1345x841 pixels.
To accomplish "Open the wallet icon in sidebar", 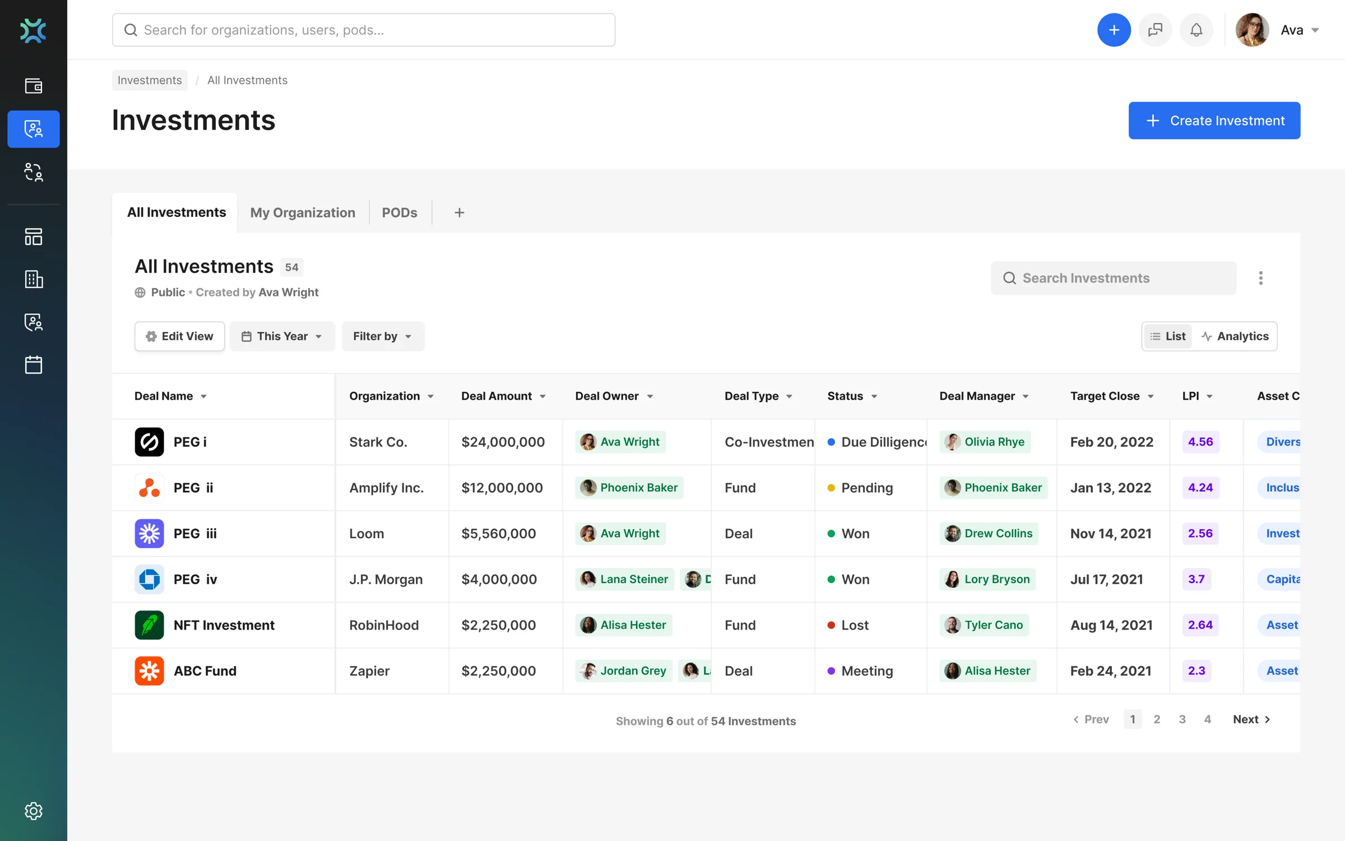I will (x=34, y=86).
